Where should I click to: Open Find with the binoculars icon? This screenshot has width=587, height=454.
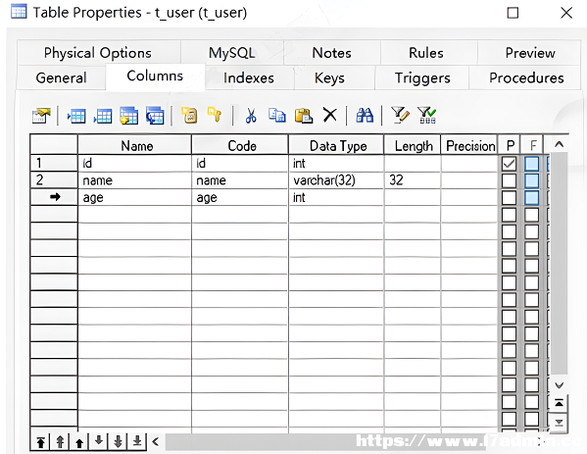365,116
